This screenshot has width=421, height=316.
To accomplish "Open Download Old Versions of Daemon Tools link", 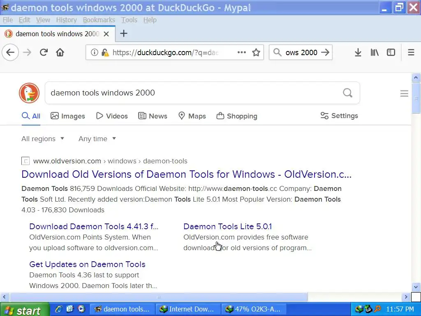I will [186, 174].
